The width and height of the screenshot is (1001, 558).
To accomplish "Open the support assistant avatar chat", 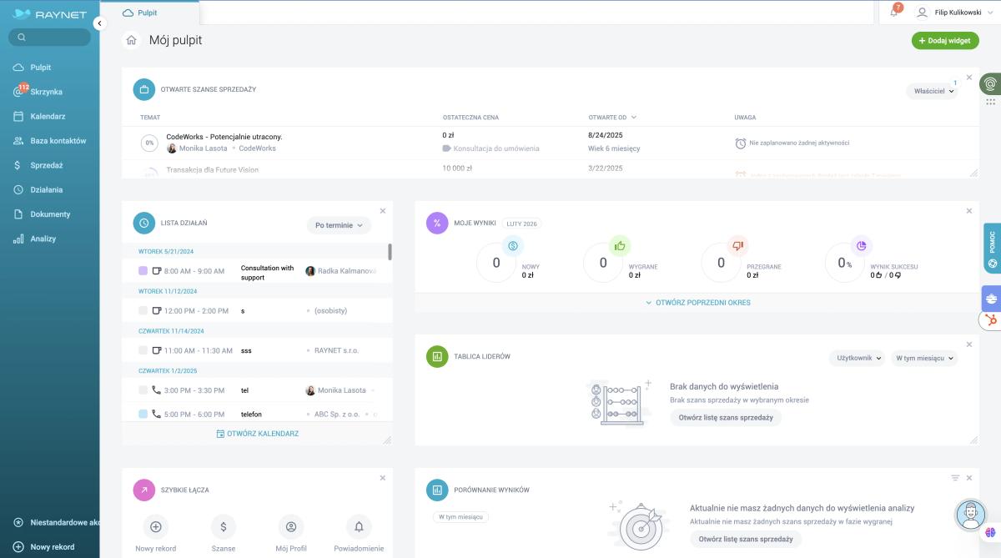I will (970, 514).
